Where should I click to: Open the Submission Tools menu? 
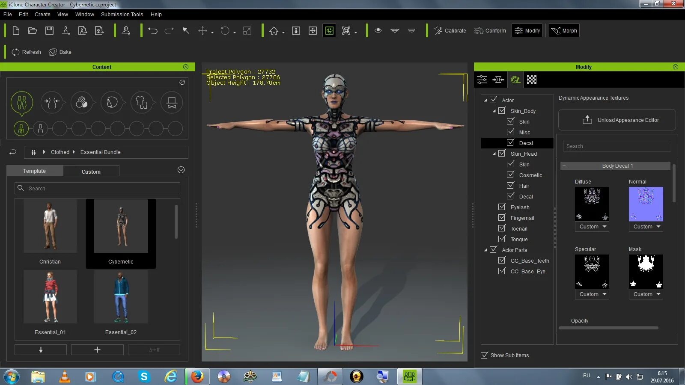[122, 15]
